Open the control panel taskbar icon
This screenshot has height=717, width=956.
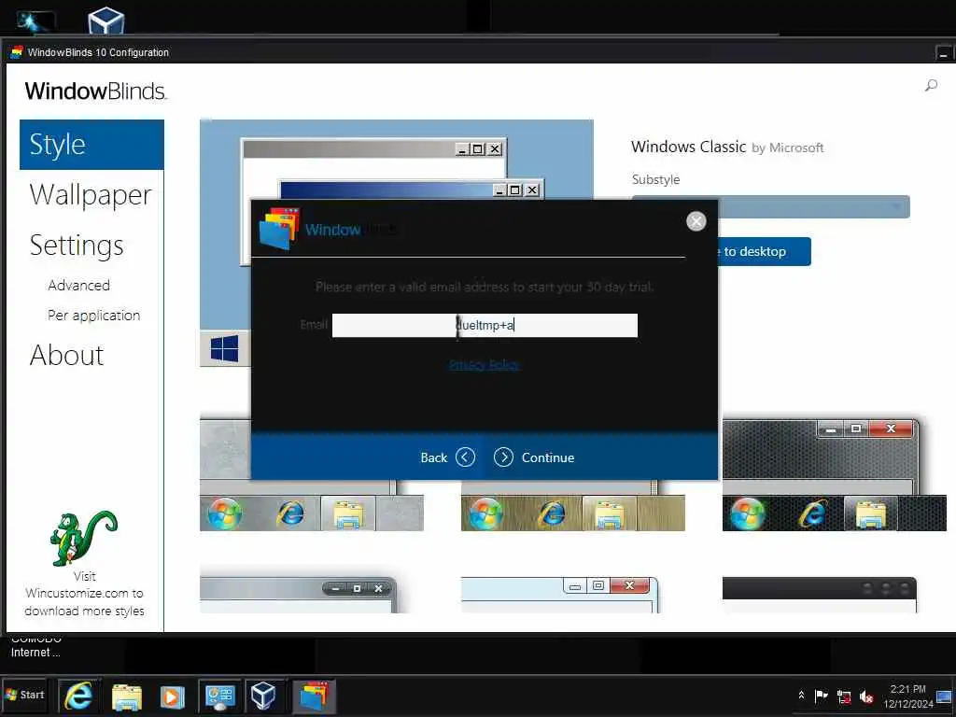(219, 696)
